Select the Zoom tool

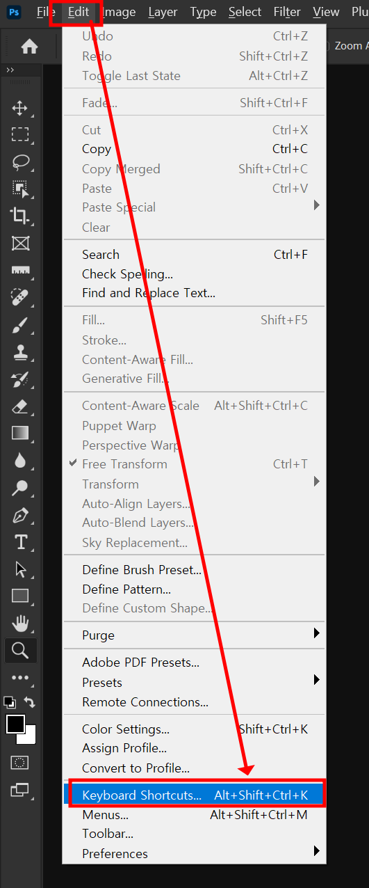(21, 651)
